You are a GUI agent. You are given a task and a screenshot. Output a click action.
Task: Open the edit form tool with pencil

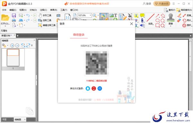point(123,17)
